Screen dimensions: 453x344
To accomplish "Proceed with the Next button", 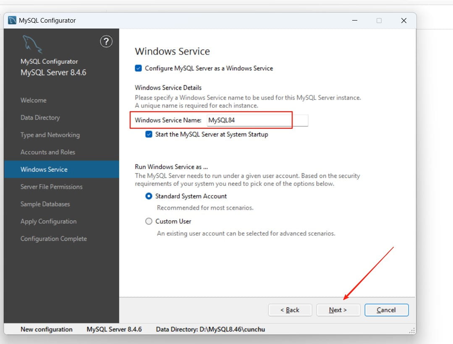I will coord(338,310).
